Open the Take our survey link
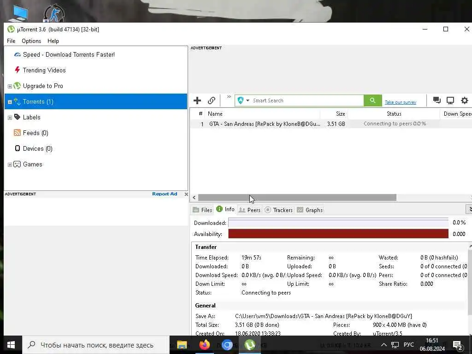 point(401,102)
